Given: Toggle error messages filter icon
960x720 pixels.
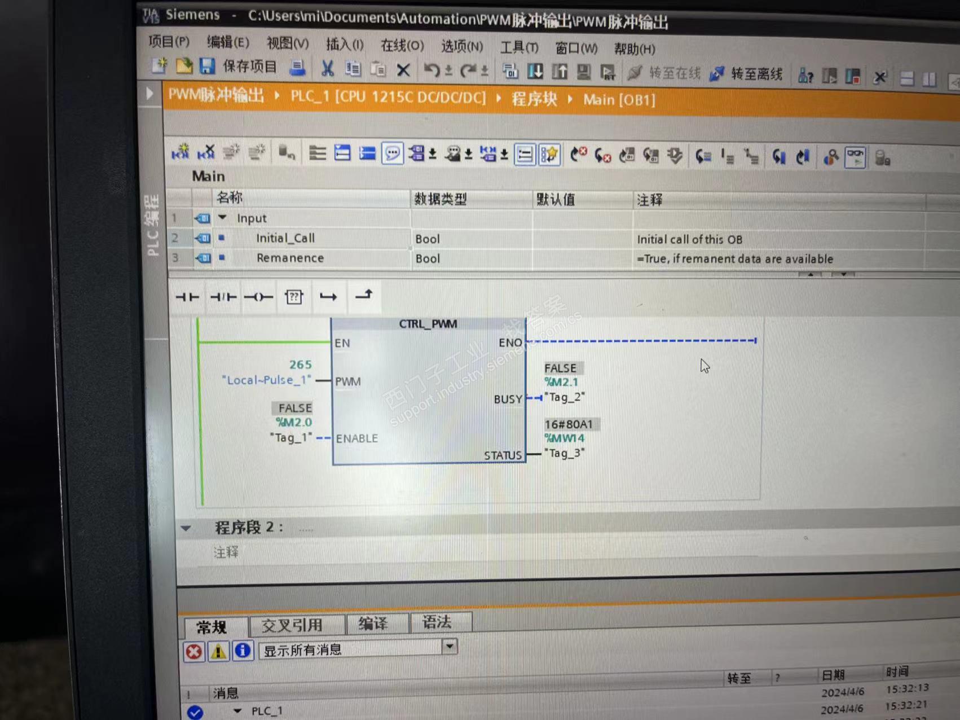Looking at the screenshot, I should (x=193, y=652).
